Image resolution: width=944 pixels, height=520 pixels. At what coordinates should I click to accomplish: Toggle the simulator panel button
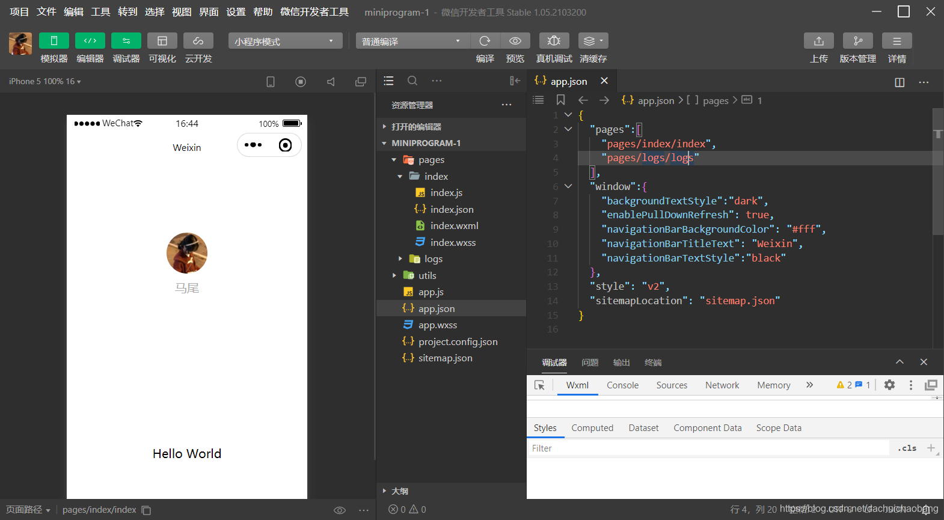[x=54, y=41]
